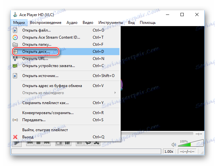This screenshot has width=215, height=166.
Task: Choose Открыть источник... entry
Action: [x=66, y=76]
